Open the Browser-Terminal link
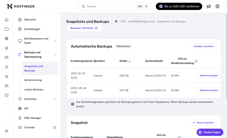The width and height of the screenshot is (227, 138). point(84,28)
